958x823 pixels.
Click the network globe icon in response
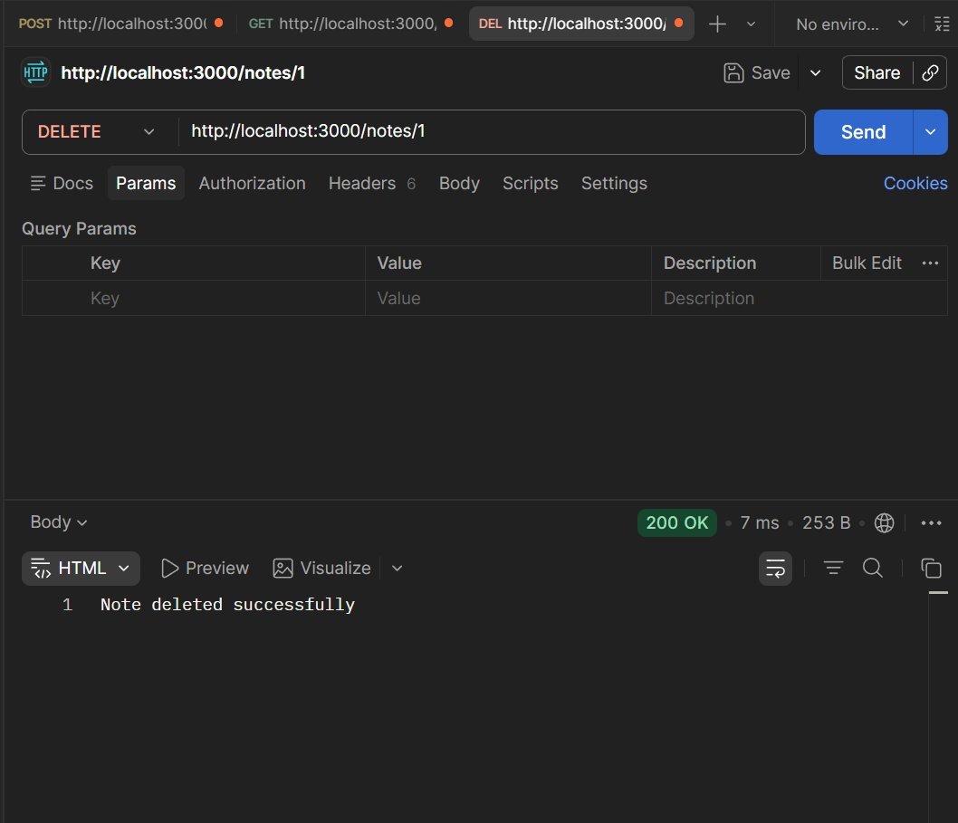point(884,523)
